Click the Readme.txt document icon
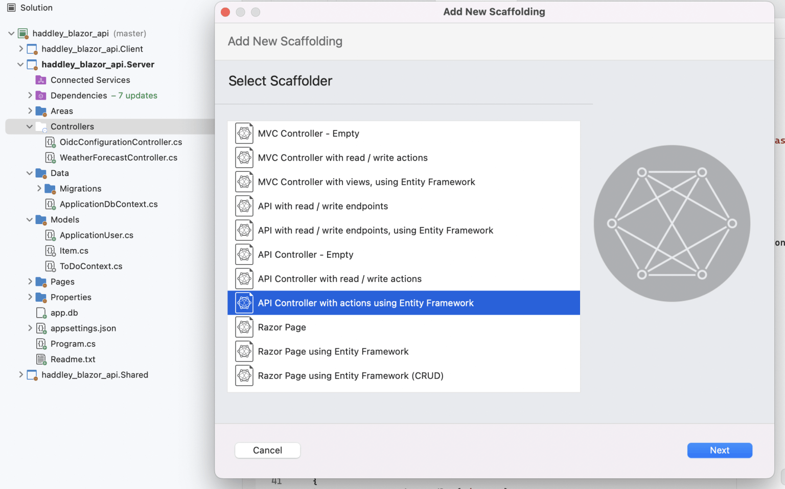 click(x=41, y=359)
